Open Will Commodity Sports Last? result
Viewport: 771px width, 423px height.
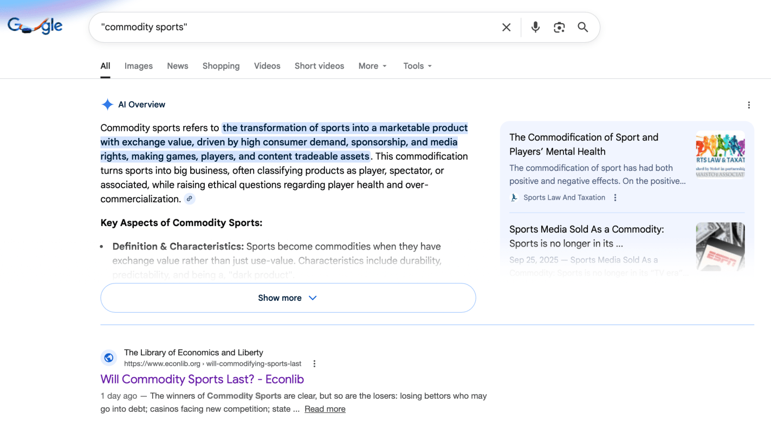(202, 379)
